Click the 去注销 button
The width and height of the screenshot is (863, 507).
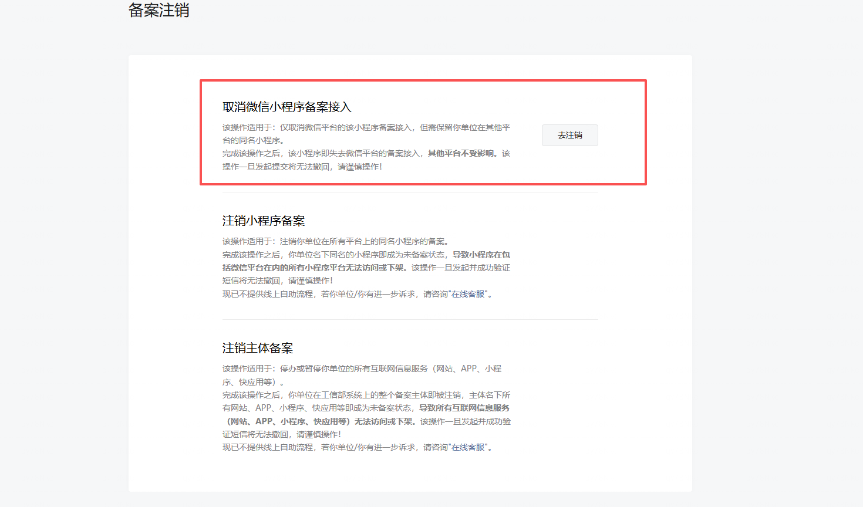point(569,135)
